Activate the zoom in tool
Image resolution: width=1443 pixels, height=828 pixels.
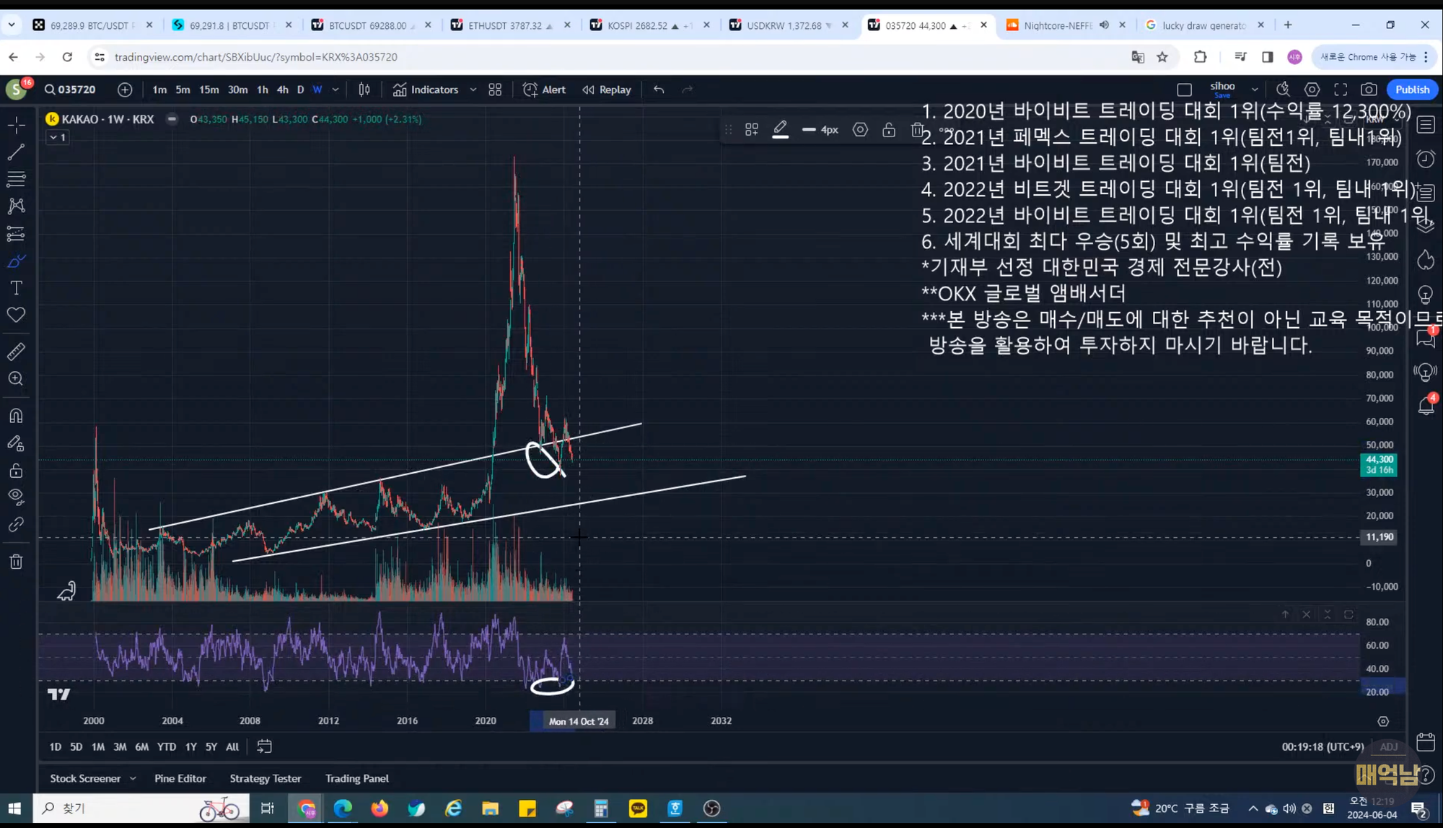[16, 379]
